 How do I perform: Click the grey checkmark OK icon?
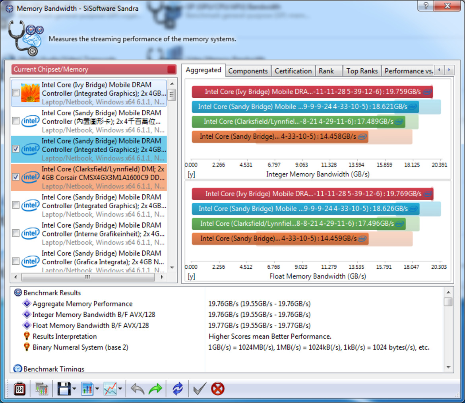(x=200, y=389)
